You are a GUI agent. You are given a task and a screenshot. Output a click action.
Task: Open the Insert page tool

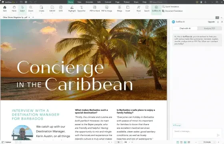point(128,9)
